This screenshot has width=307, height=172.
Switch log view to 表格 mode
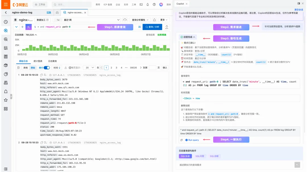point(26,68)
